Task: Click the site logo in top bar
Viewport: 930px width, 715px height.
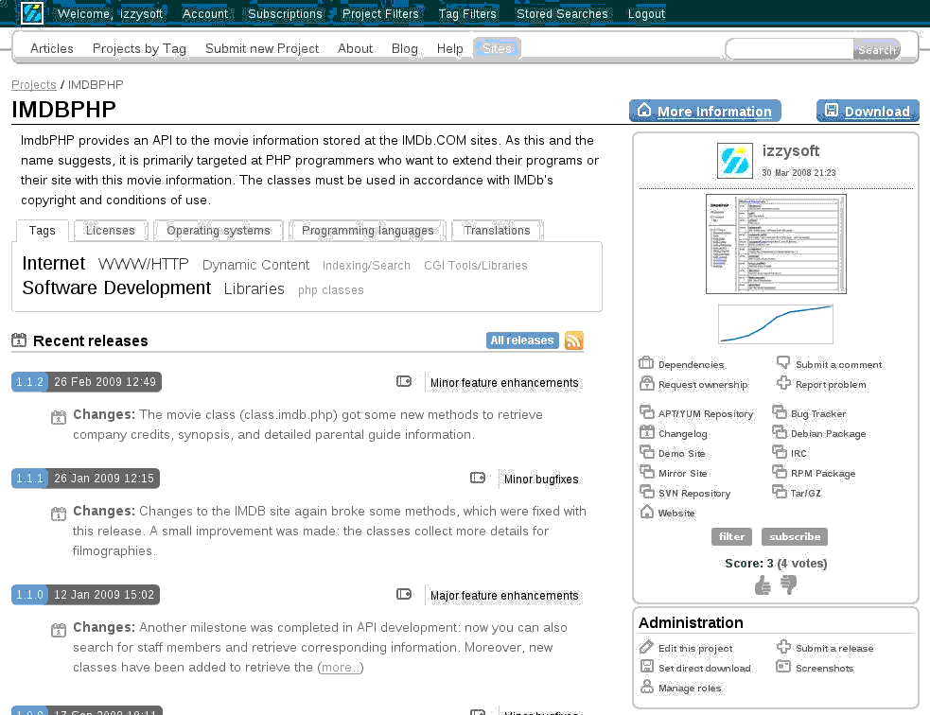Action: pos(32,13)
